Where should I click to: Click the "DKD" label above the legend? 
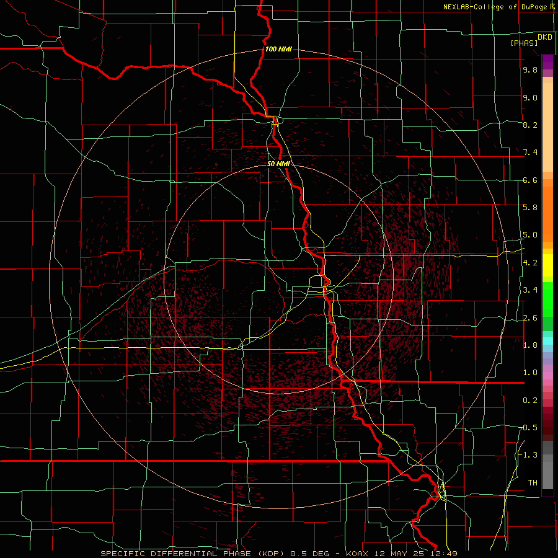coord(545,37)
